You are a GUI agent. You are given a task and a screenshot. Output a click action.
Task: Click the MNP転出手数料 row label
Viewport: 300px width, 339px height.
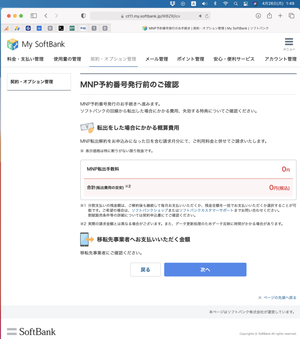pyautogui.click(x=103, y=169)
